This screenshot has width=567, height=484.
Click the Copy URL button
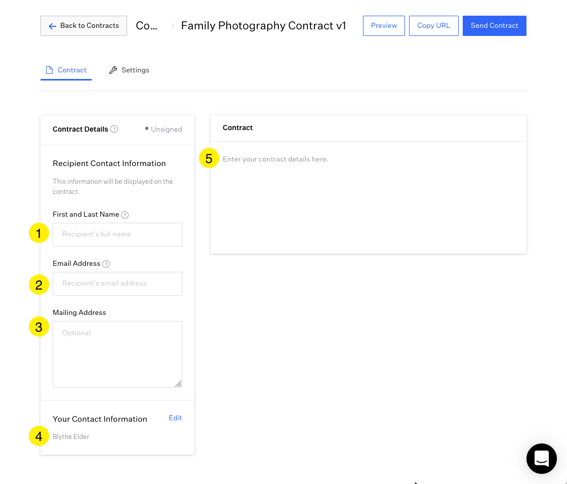(433, 26)
